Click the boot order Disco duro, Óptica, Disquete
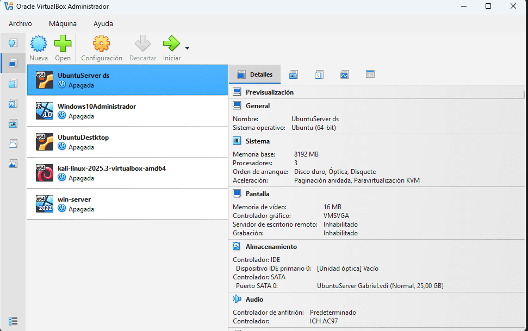528x331 pixels. 335,172
